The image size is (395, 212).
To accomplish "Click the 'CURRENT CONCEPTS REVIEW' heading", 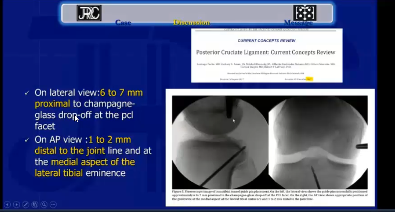I will pyautogui.click(x=267, y=40).
